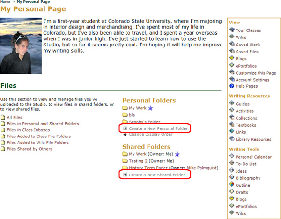The height and width of the screenshot is (219, 281).
Task: Click the Saved Work icon in sidebar
Action: pyautogui.click(x=232, y=45)
